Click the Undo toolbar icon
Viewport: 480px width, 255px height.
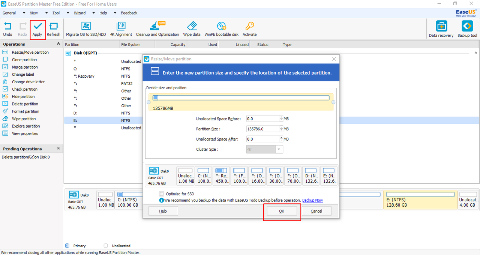[x=7, y=29]
